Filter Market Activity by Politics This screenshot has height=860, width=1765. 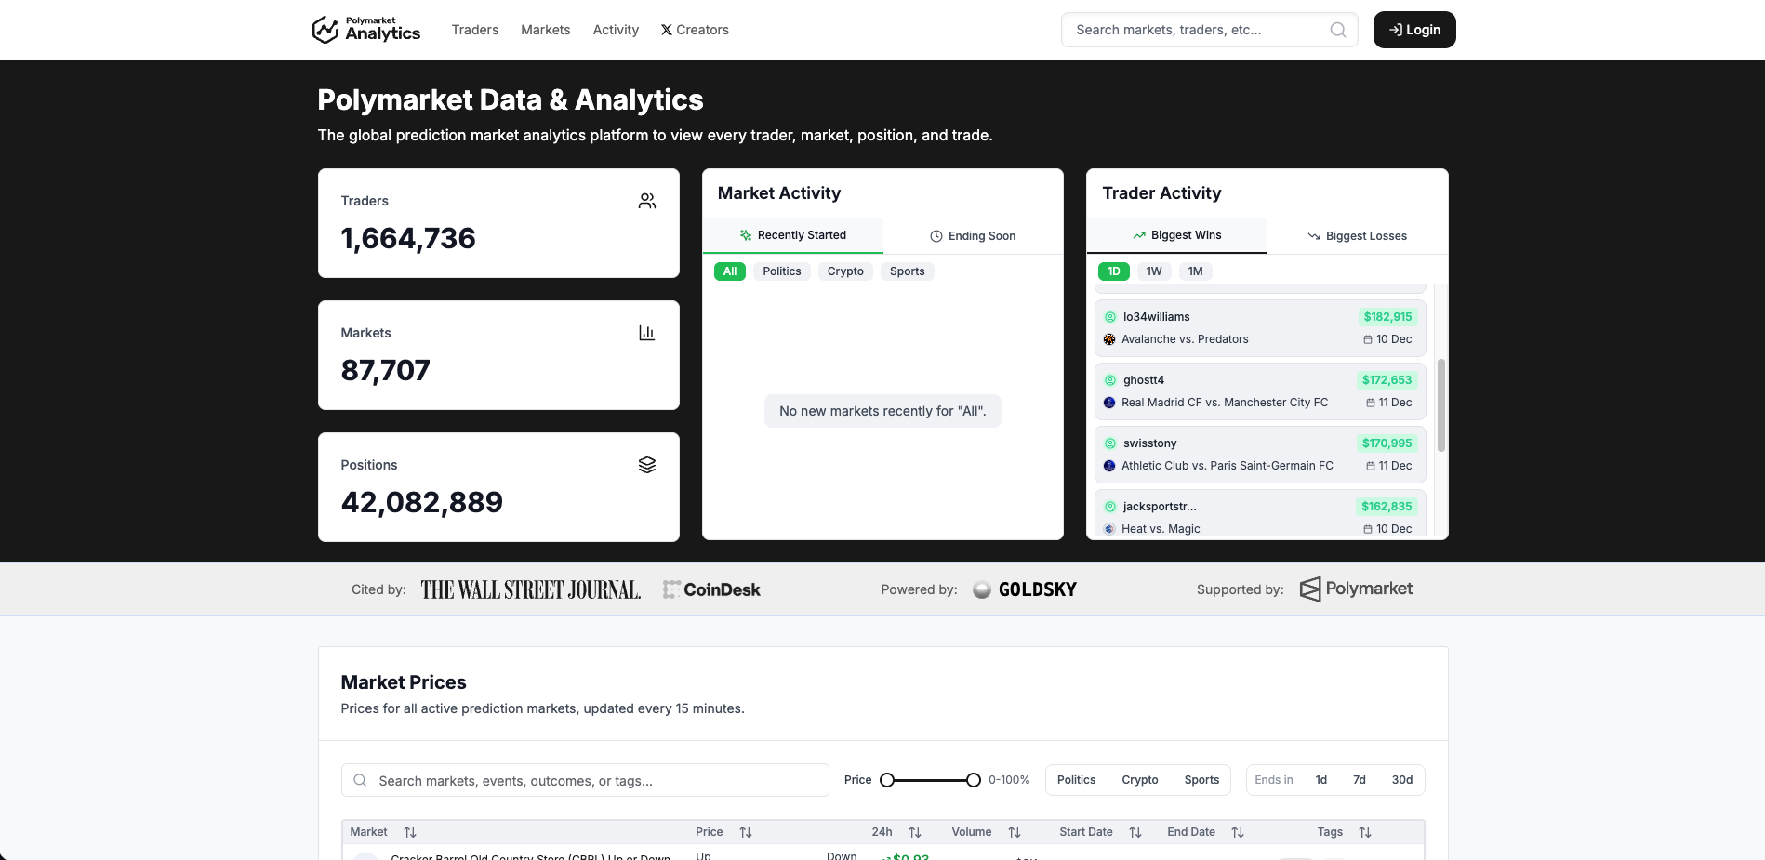click(782, 271)
